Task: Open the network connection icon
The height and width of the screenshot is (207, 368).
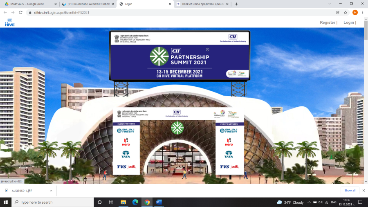Action: tap(326, 202)
